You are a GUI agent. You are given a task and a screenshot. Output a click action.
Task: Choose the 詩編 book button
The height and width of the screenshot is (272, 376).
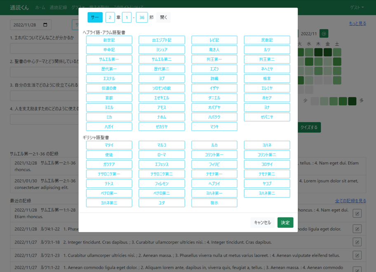coord(214,78)
